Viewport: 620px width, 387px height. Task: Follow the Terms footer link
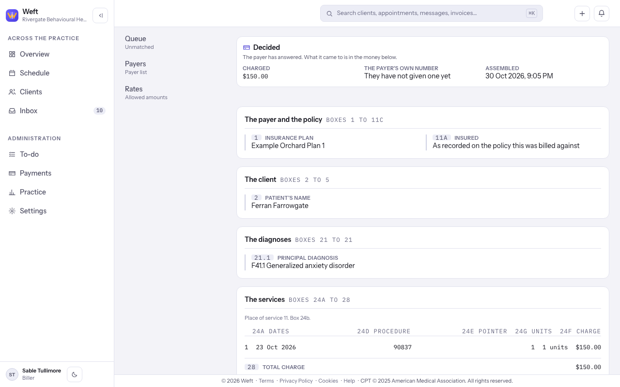point(266,381)
